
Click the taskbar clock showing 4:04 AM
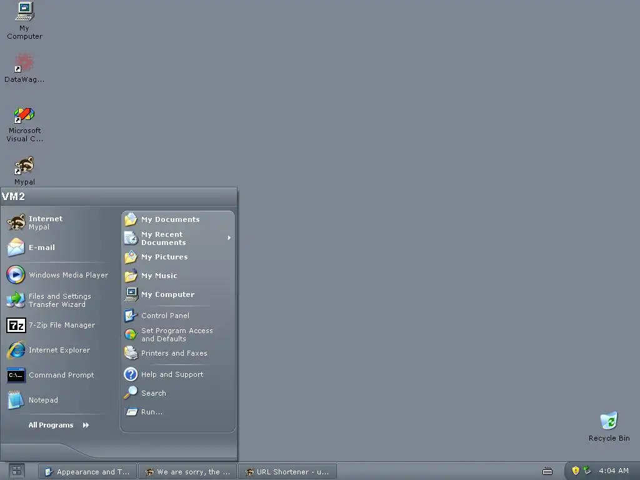[614, 471]
